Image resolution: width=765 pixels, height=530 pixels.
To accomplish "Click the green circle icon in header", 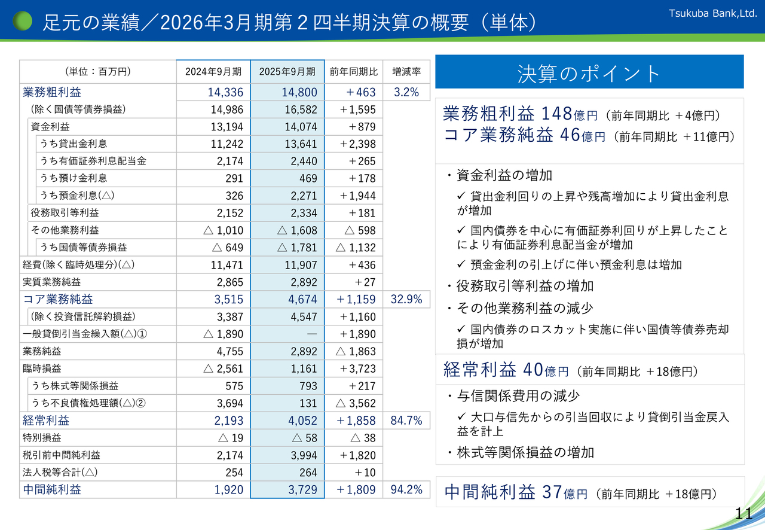I will [22, 22].
